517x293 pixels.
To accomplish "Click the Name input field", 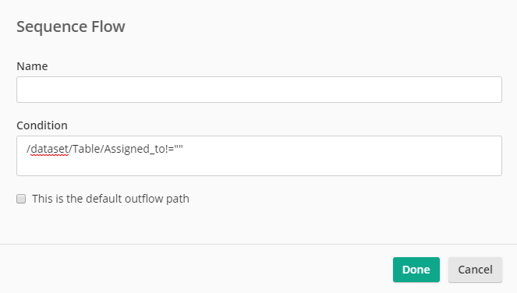I will tap(259, 90).
